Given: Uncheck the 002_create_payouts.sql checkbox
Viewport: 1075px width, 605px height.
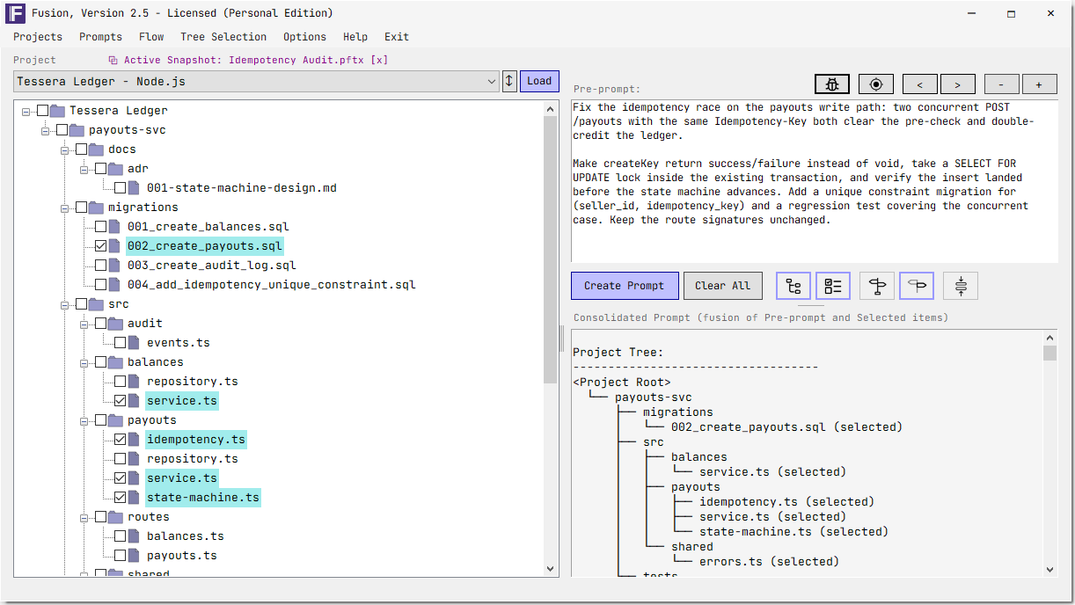Looking at the screenshot, I should 100,246.
